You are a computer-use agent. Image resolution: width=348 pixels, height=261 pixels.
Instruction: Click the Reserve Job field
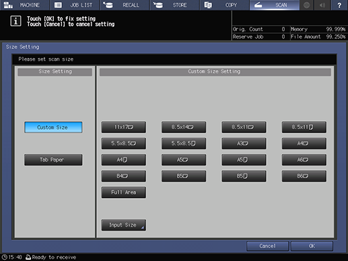(x=259, y=37)
